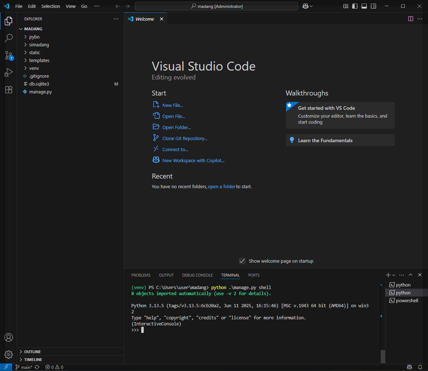Open the new terminal launch profile dropdown
This screenshot has width=428, height=371.
(x=394, y=275)
